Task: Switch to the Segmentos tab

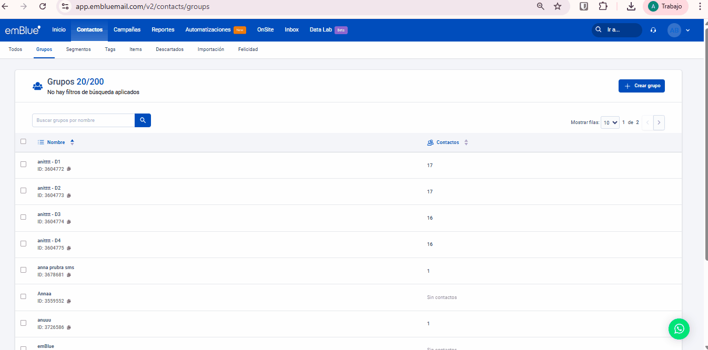Action: click(x=78, y=49)
